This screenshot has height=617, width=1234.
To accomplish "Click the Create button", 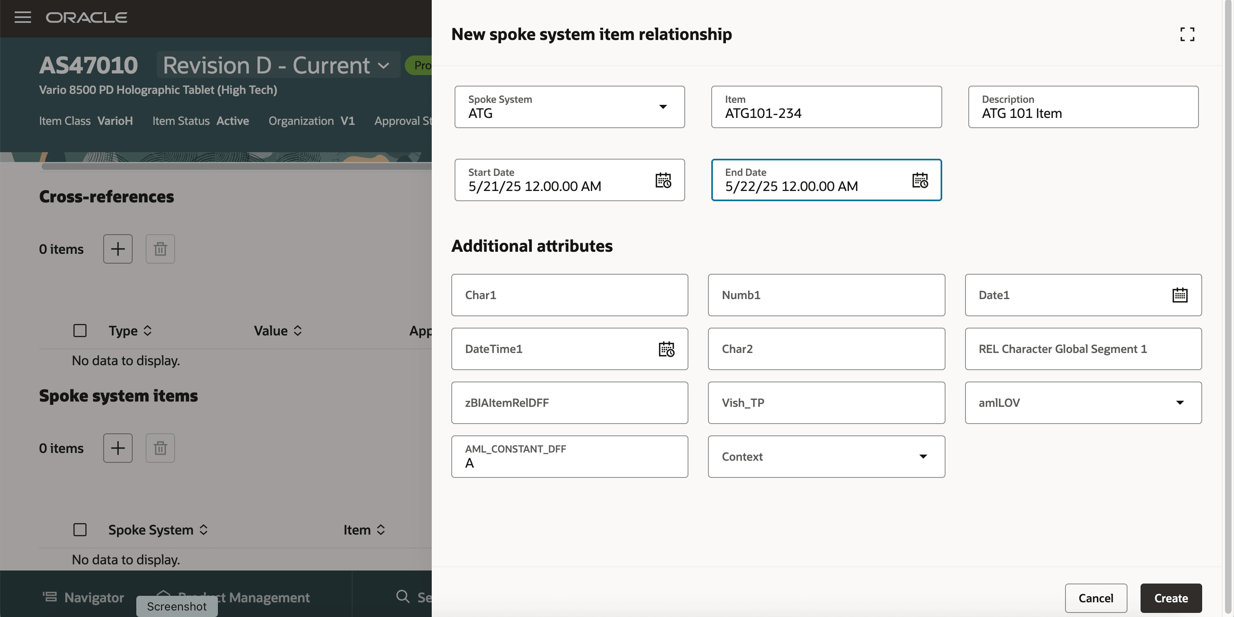I will 1171,598.
